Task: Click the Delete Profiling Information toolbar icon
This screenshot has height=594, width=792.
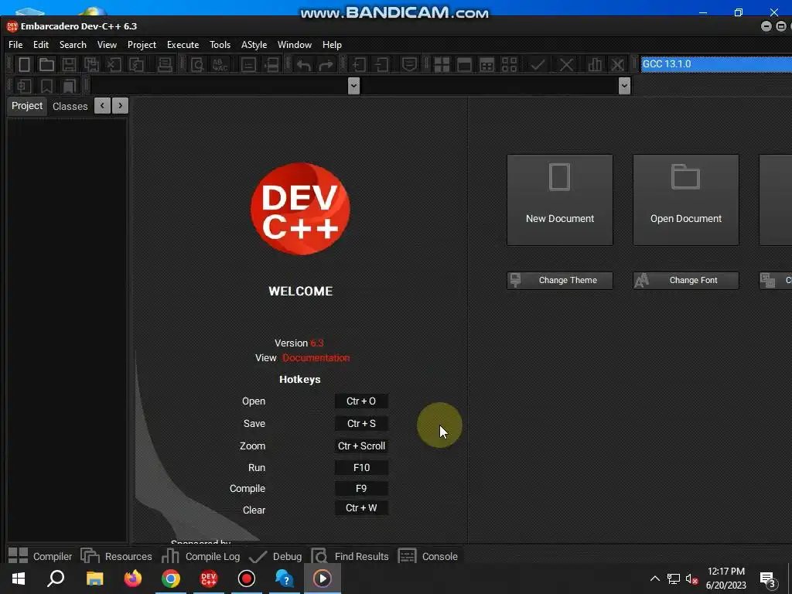Action: [617, 64]
